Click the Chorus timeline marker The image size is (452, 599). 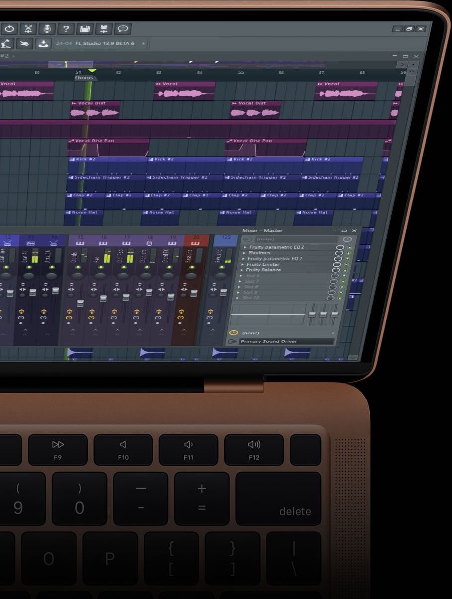click(x=84, y=78)
